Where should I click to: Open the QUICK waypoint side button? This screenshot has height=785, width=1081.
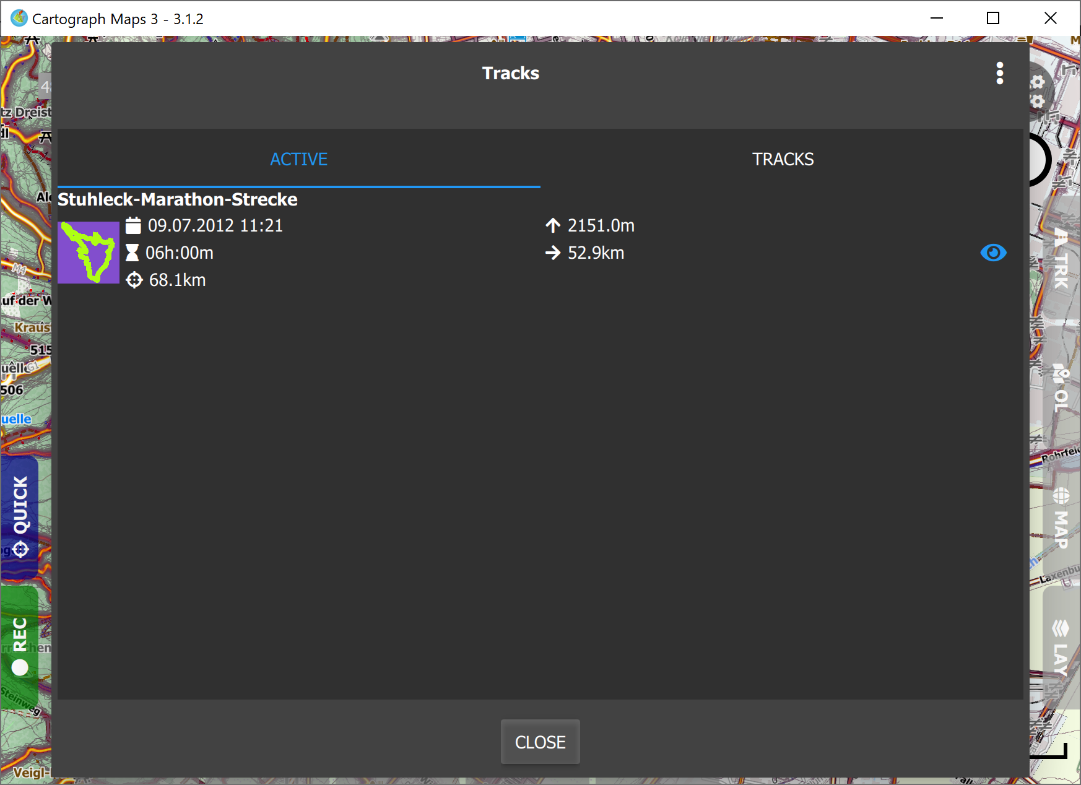[20, 516]
